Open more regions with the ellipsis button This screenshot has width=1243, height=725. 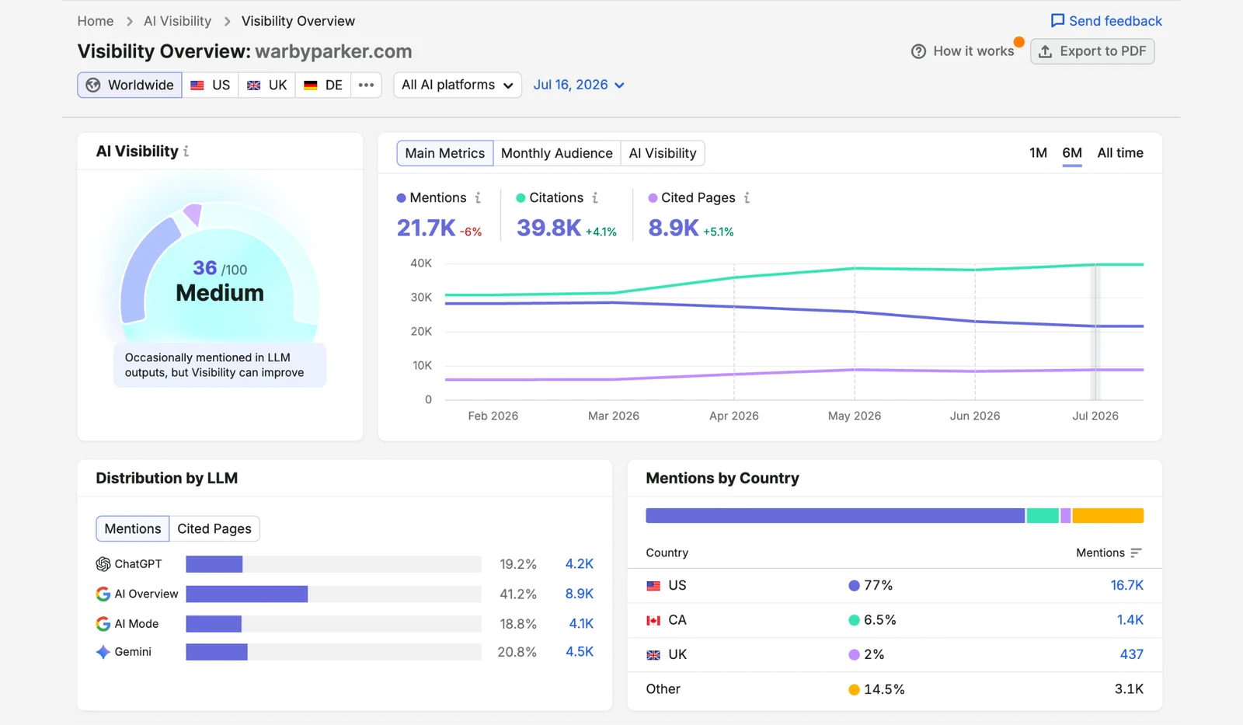366,85
